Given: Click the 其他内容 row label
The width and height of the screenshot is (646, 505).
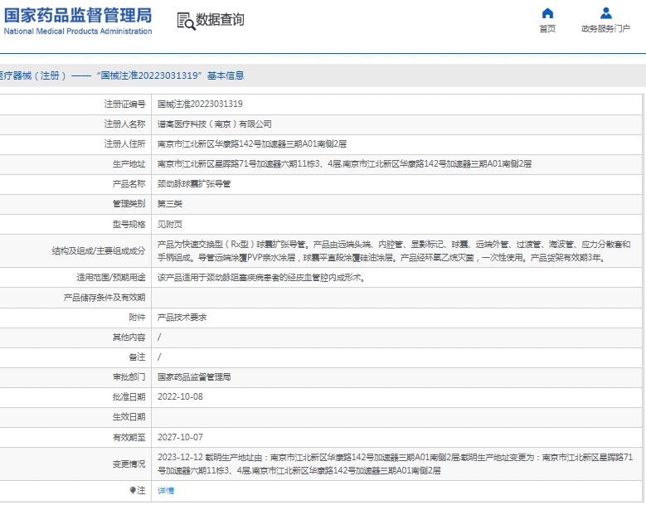Looking at the screenshot, I should 129,337.
